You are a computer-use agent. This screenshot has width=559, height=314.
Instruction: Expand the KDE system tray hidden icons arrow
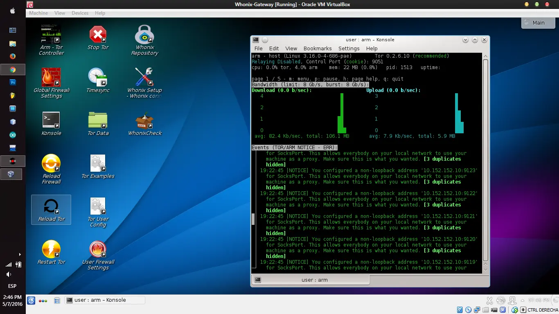click(523, 301)
